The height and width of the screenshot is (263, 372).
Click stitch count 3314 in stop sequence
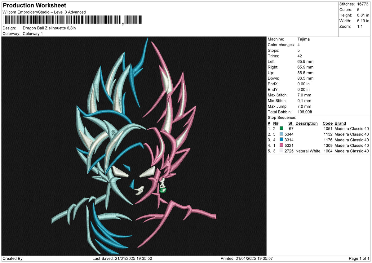[289, 140]
